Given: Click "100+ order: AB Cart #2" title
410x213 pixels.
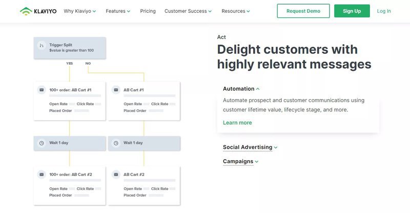Looking at the screenshot, I should coord(71,175).
